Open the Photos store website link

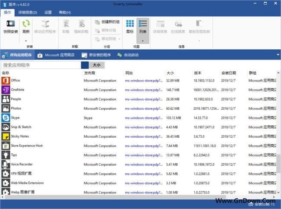pos(144,109)
